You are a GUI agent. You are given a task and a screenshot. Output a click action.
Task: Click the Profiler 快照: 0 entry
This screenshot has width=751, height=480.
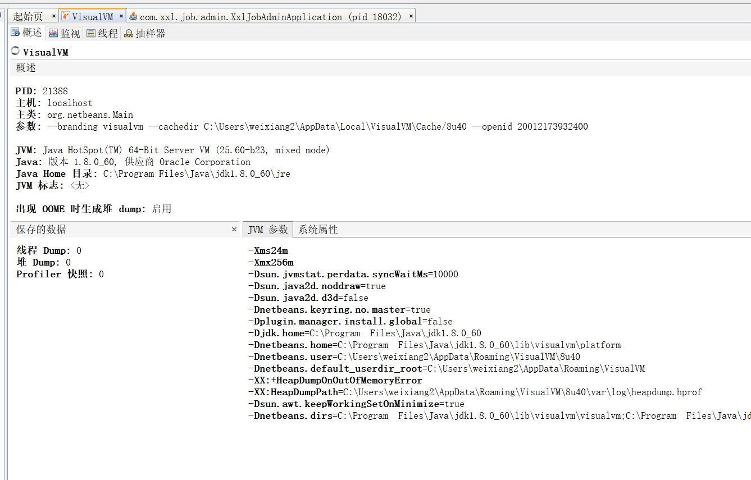coord(60,274)
